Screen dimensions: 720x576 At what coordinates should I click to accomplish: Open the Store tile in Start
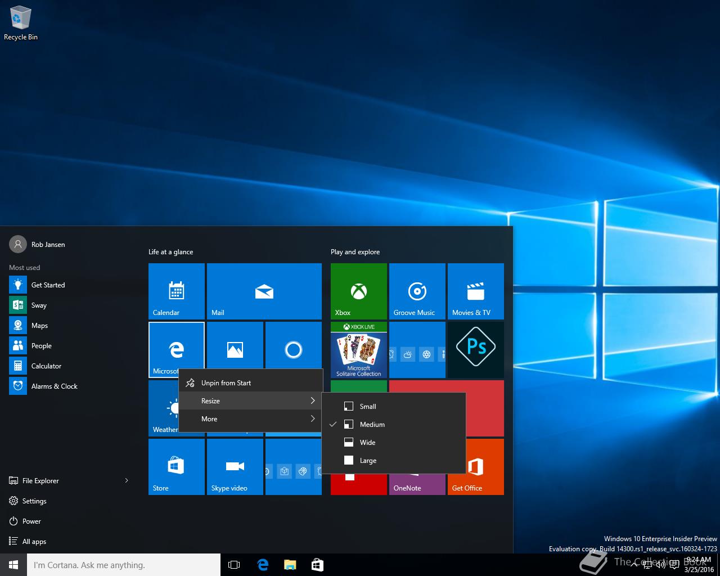[177, 467]
